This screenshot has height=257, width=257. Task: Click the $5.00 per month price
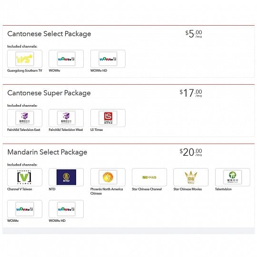tap(194, 34)
